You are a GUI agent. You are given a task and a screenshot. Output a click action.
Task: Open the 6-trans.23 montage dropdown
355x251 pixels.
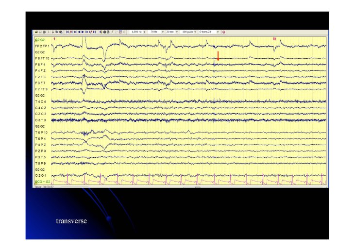coord(218,32)
